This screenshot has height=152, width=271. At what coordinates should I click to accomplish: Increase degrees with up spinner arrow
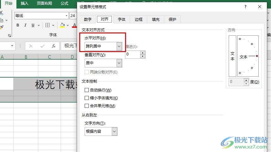246,80
